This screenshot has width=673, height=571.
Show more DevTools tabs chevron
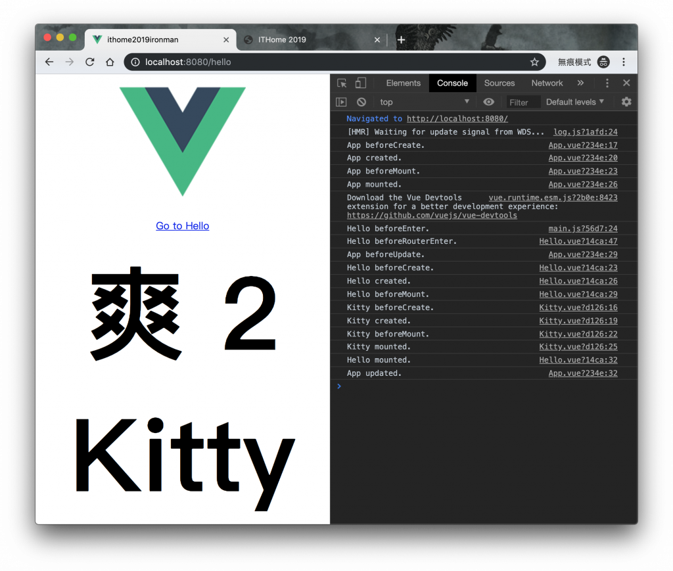pos(580,83)
